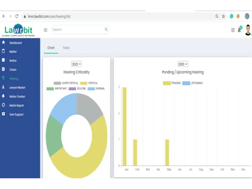
Task: Click the Notice Tracker bell icon
Action: (x=4, y=96)
